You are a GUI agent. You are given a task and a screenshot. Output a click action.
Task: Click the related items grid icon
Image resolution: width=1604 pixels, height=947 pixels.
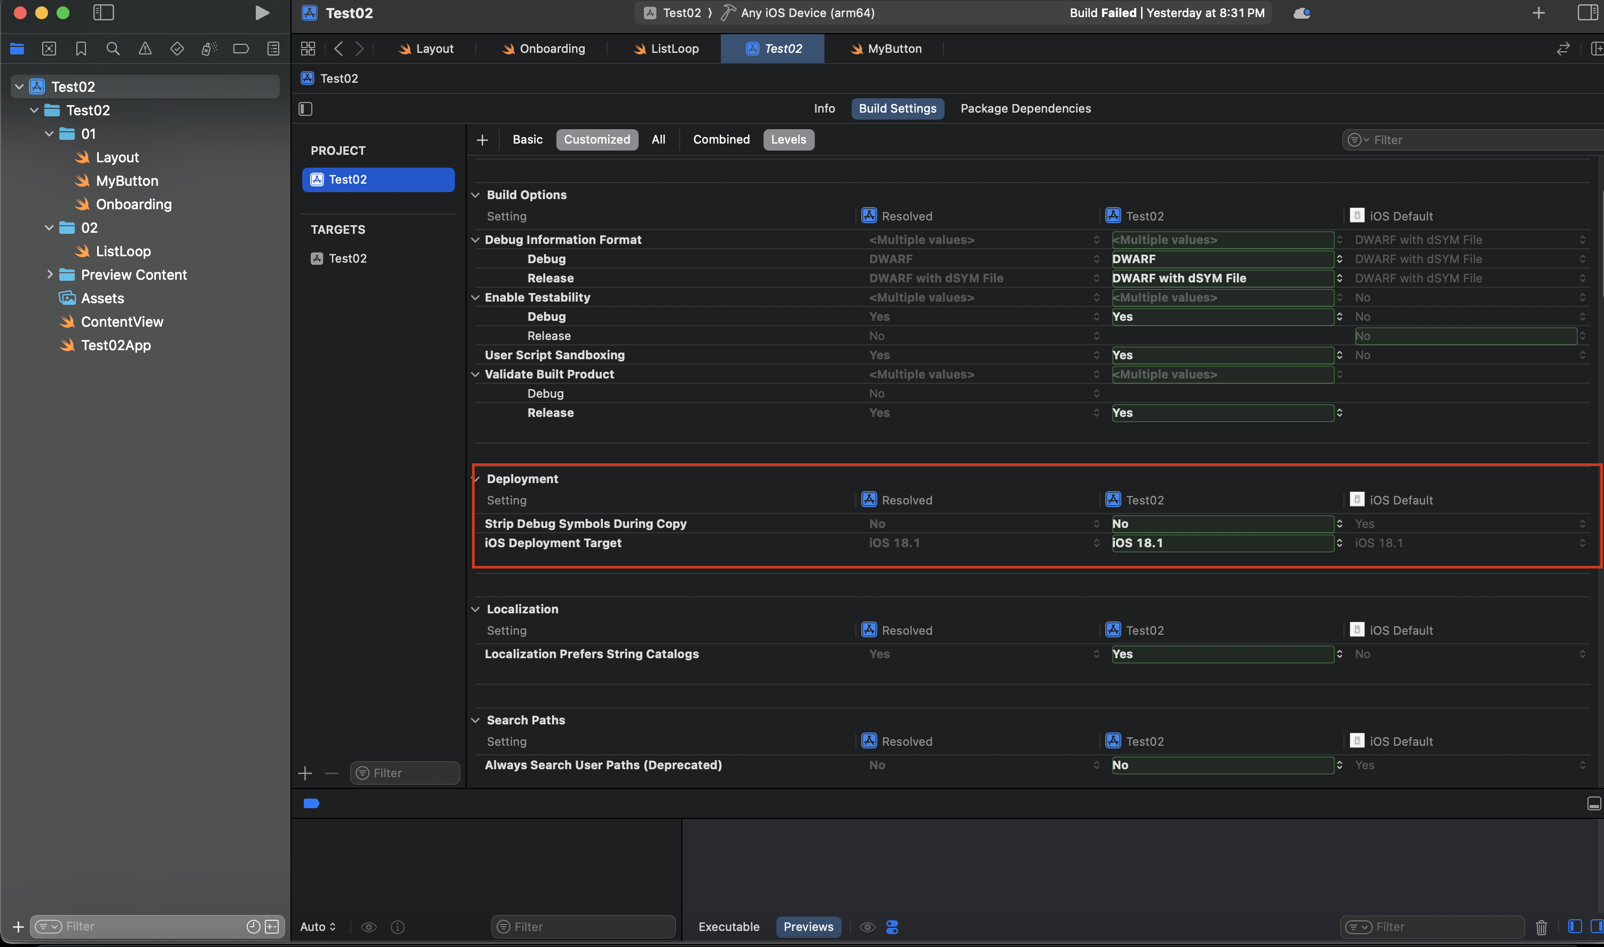coord(308,49)
